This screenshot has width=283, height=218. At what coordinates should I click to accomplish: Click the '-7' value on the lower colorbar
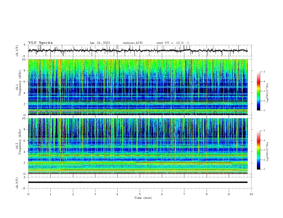tap(263, 169)
